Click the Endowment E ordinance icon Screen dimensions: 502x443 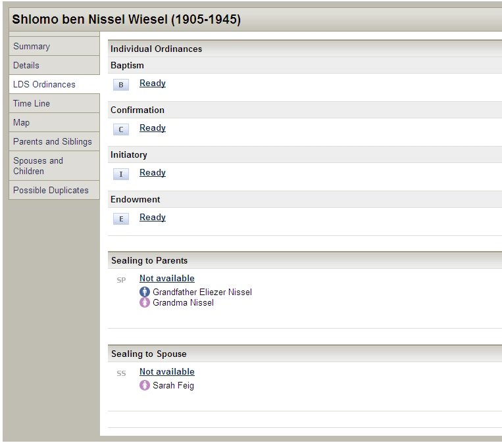tap(120, 219)
